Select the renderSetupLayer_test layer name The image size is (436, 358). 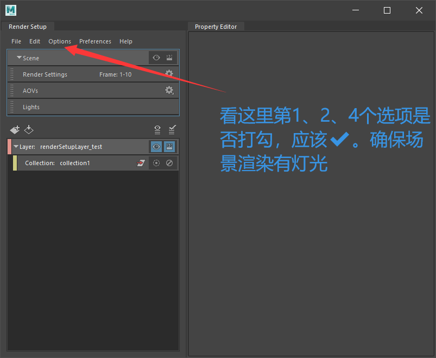[71, 147]
